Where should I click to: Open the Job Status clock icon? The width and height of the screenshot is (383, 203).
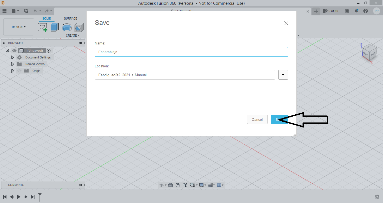347,11
